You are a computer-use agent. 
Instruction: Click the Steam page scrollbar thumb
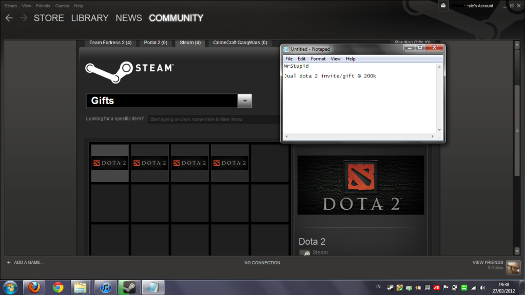click(517, 130)
